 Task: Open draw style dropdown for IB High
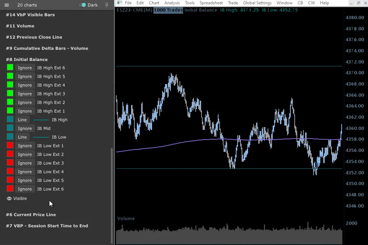click(x=22, y=120)
